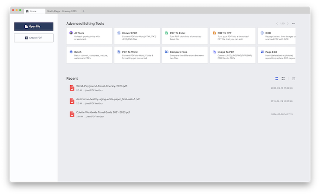Switch to the Home tab
This screenshot has height=195, width=320.
tap(35, 11)
